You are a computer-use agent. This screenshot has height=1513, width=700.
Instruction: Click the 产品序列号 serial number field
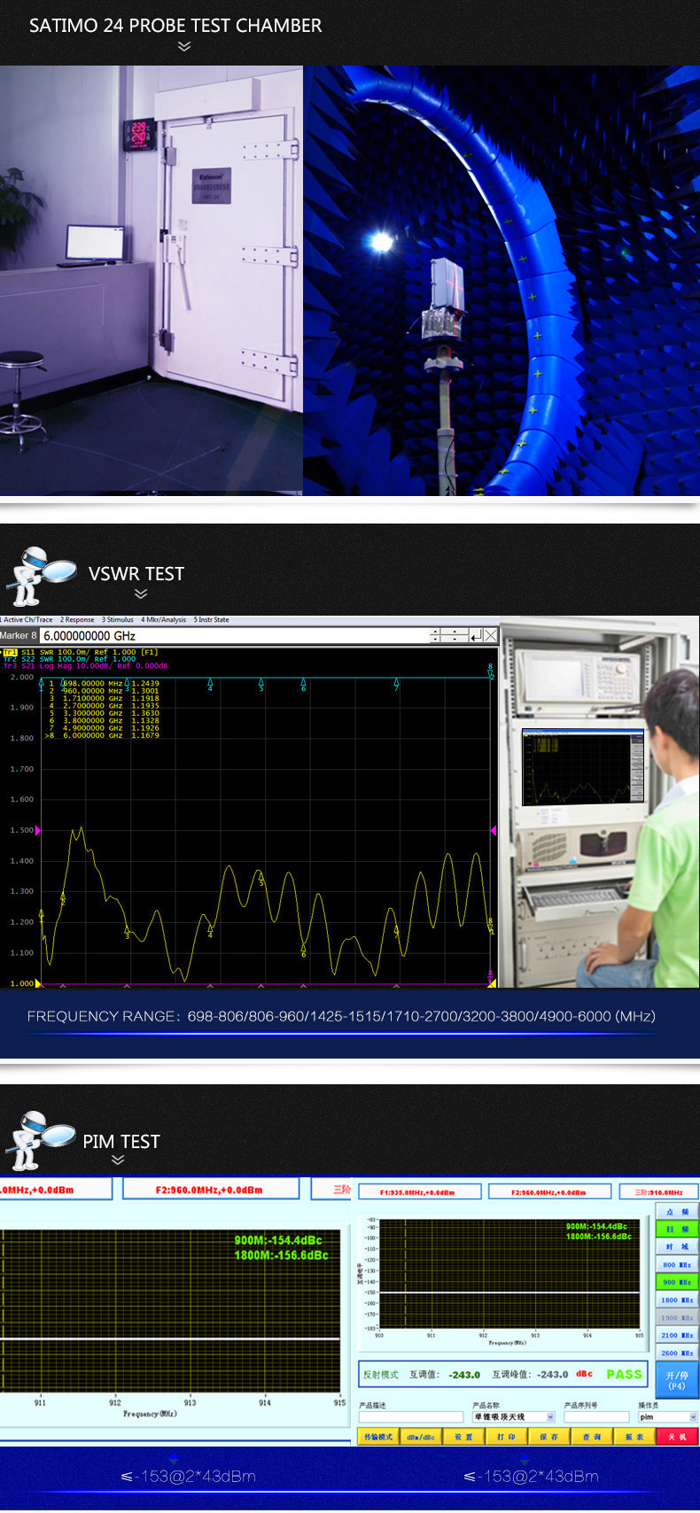tap(595, 1417)
